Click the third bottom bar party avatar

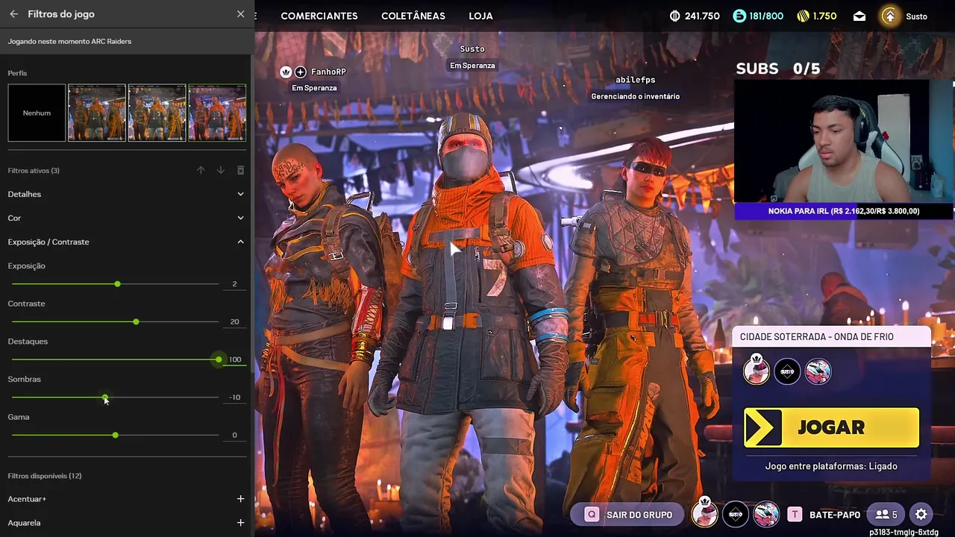pos(766,515)
